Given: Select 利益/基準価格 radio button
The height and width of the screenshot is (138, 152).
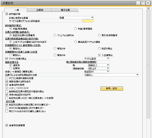Looking at the screenshot, I should pyautogui.click(x=75, y=29).
